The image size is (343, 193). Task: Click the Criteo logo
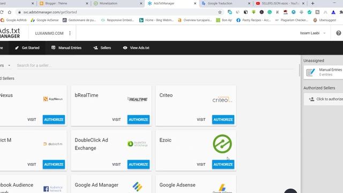point(222,100)
